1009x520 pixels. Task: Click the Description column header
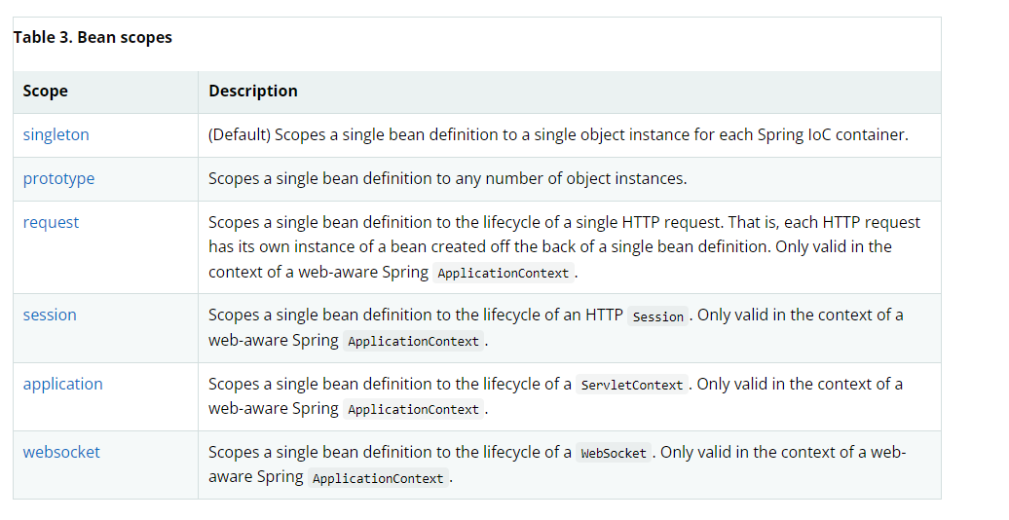[x=253, y=92]
